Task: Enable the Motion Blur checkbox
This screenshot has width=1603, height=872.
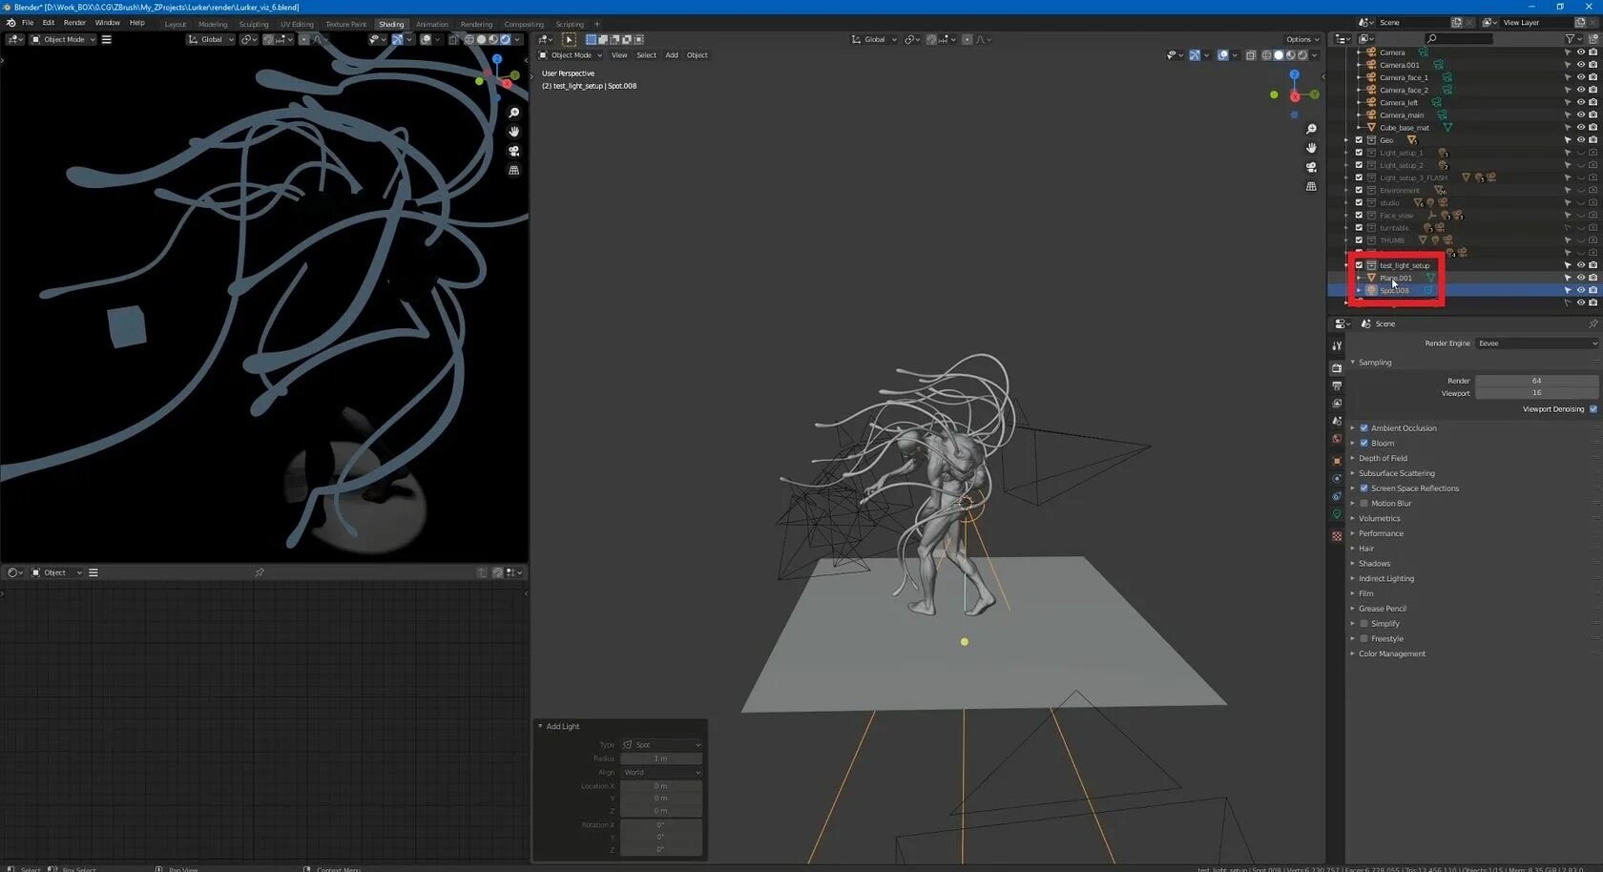Action: (x=1364, y=503)
